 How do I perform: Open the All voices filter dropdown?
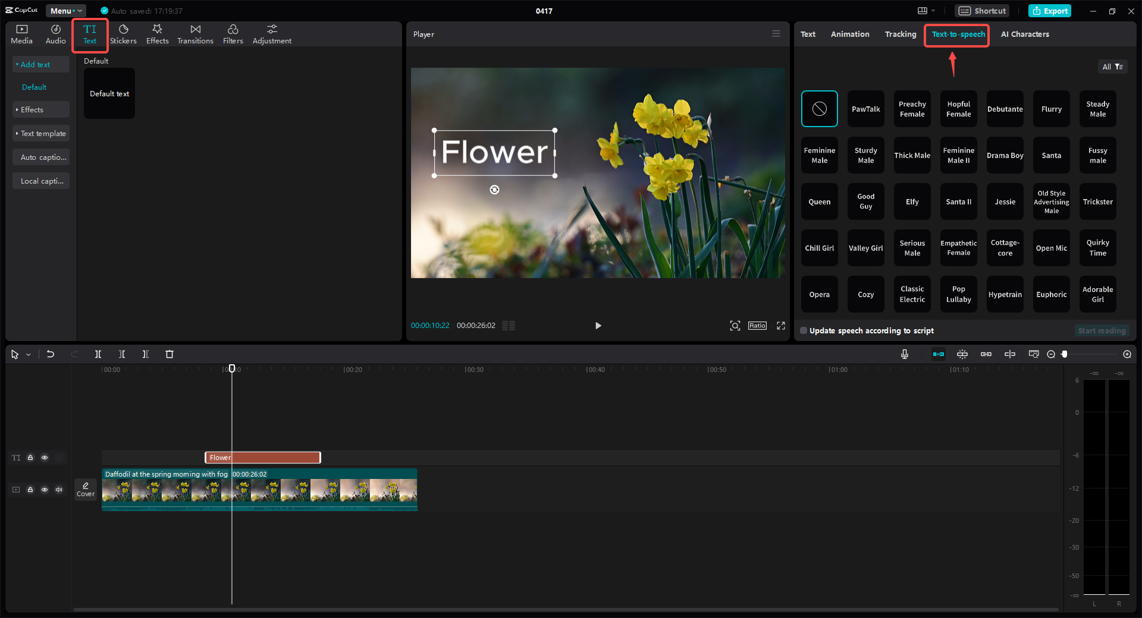tap(1112, 67)
